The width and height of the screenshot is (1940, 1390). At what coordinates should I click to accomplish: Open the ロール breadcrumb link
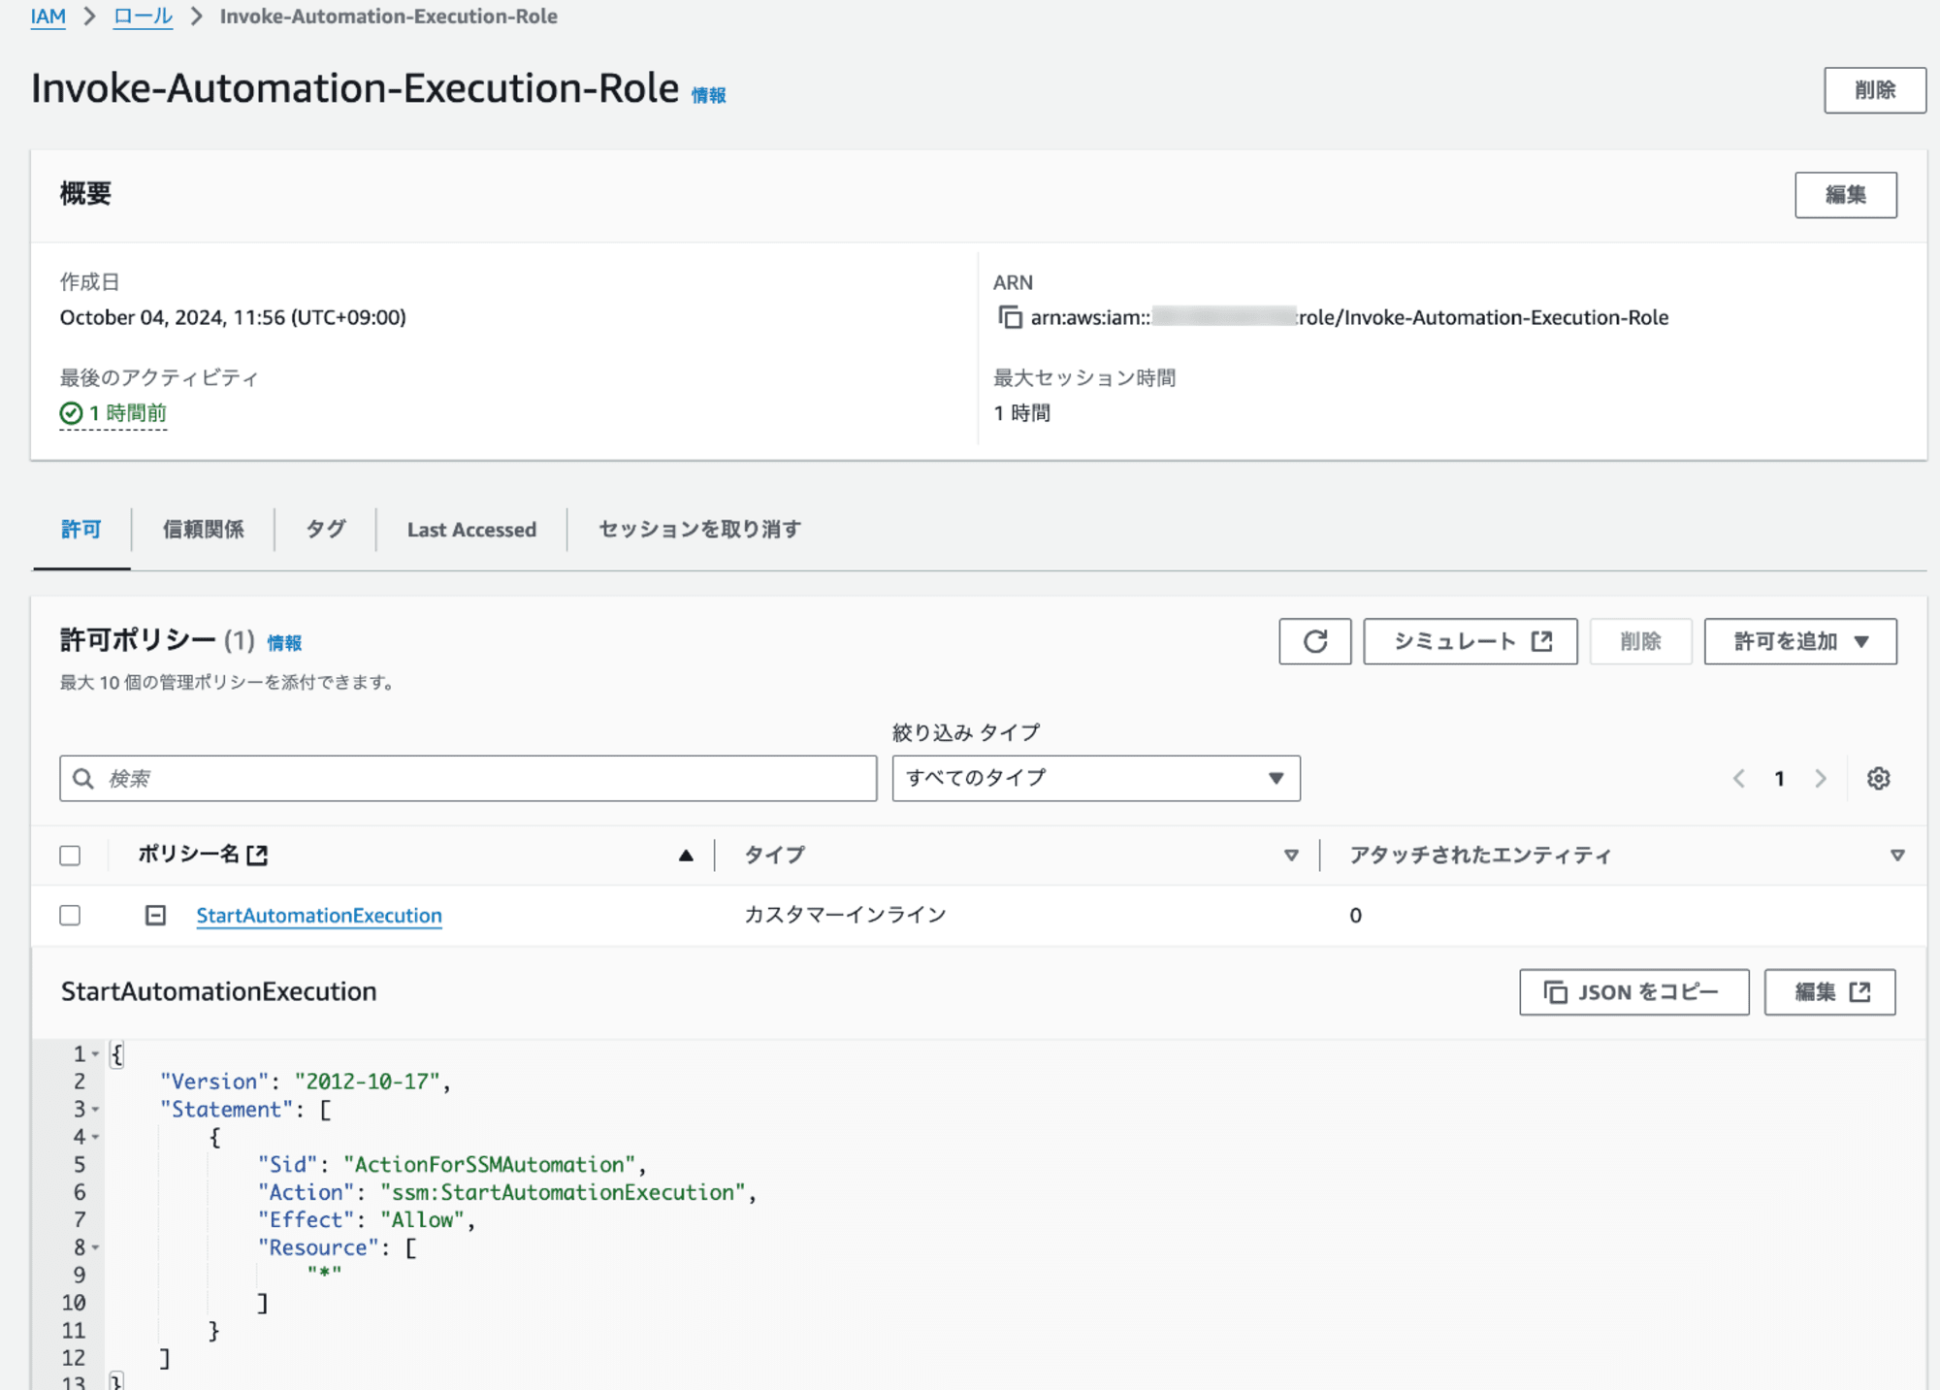click(143, 16)
